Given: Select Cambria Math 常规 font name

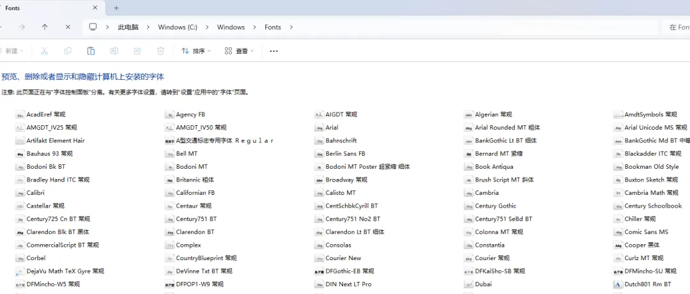Looking at the screenshot, I should pyautogui.click(x=651, y=193).
